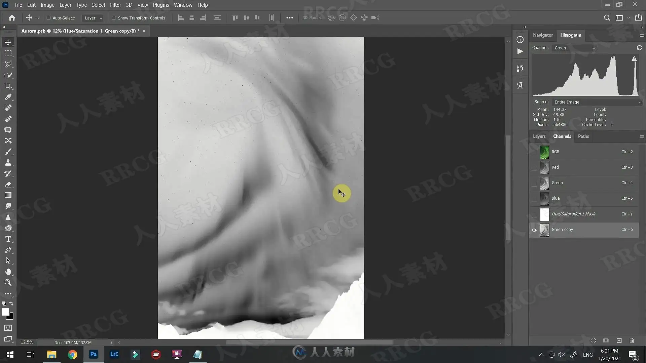The width and height of the screenshot is (646, 363).
Task: Open the histogram Source dropdown
Action: point(597,102)
